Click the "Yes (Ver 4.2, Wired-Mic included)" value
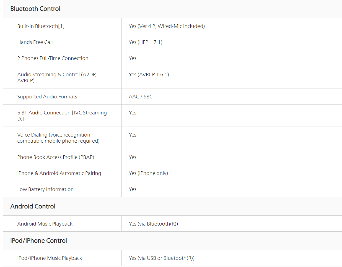 click(x=167, y=26)
